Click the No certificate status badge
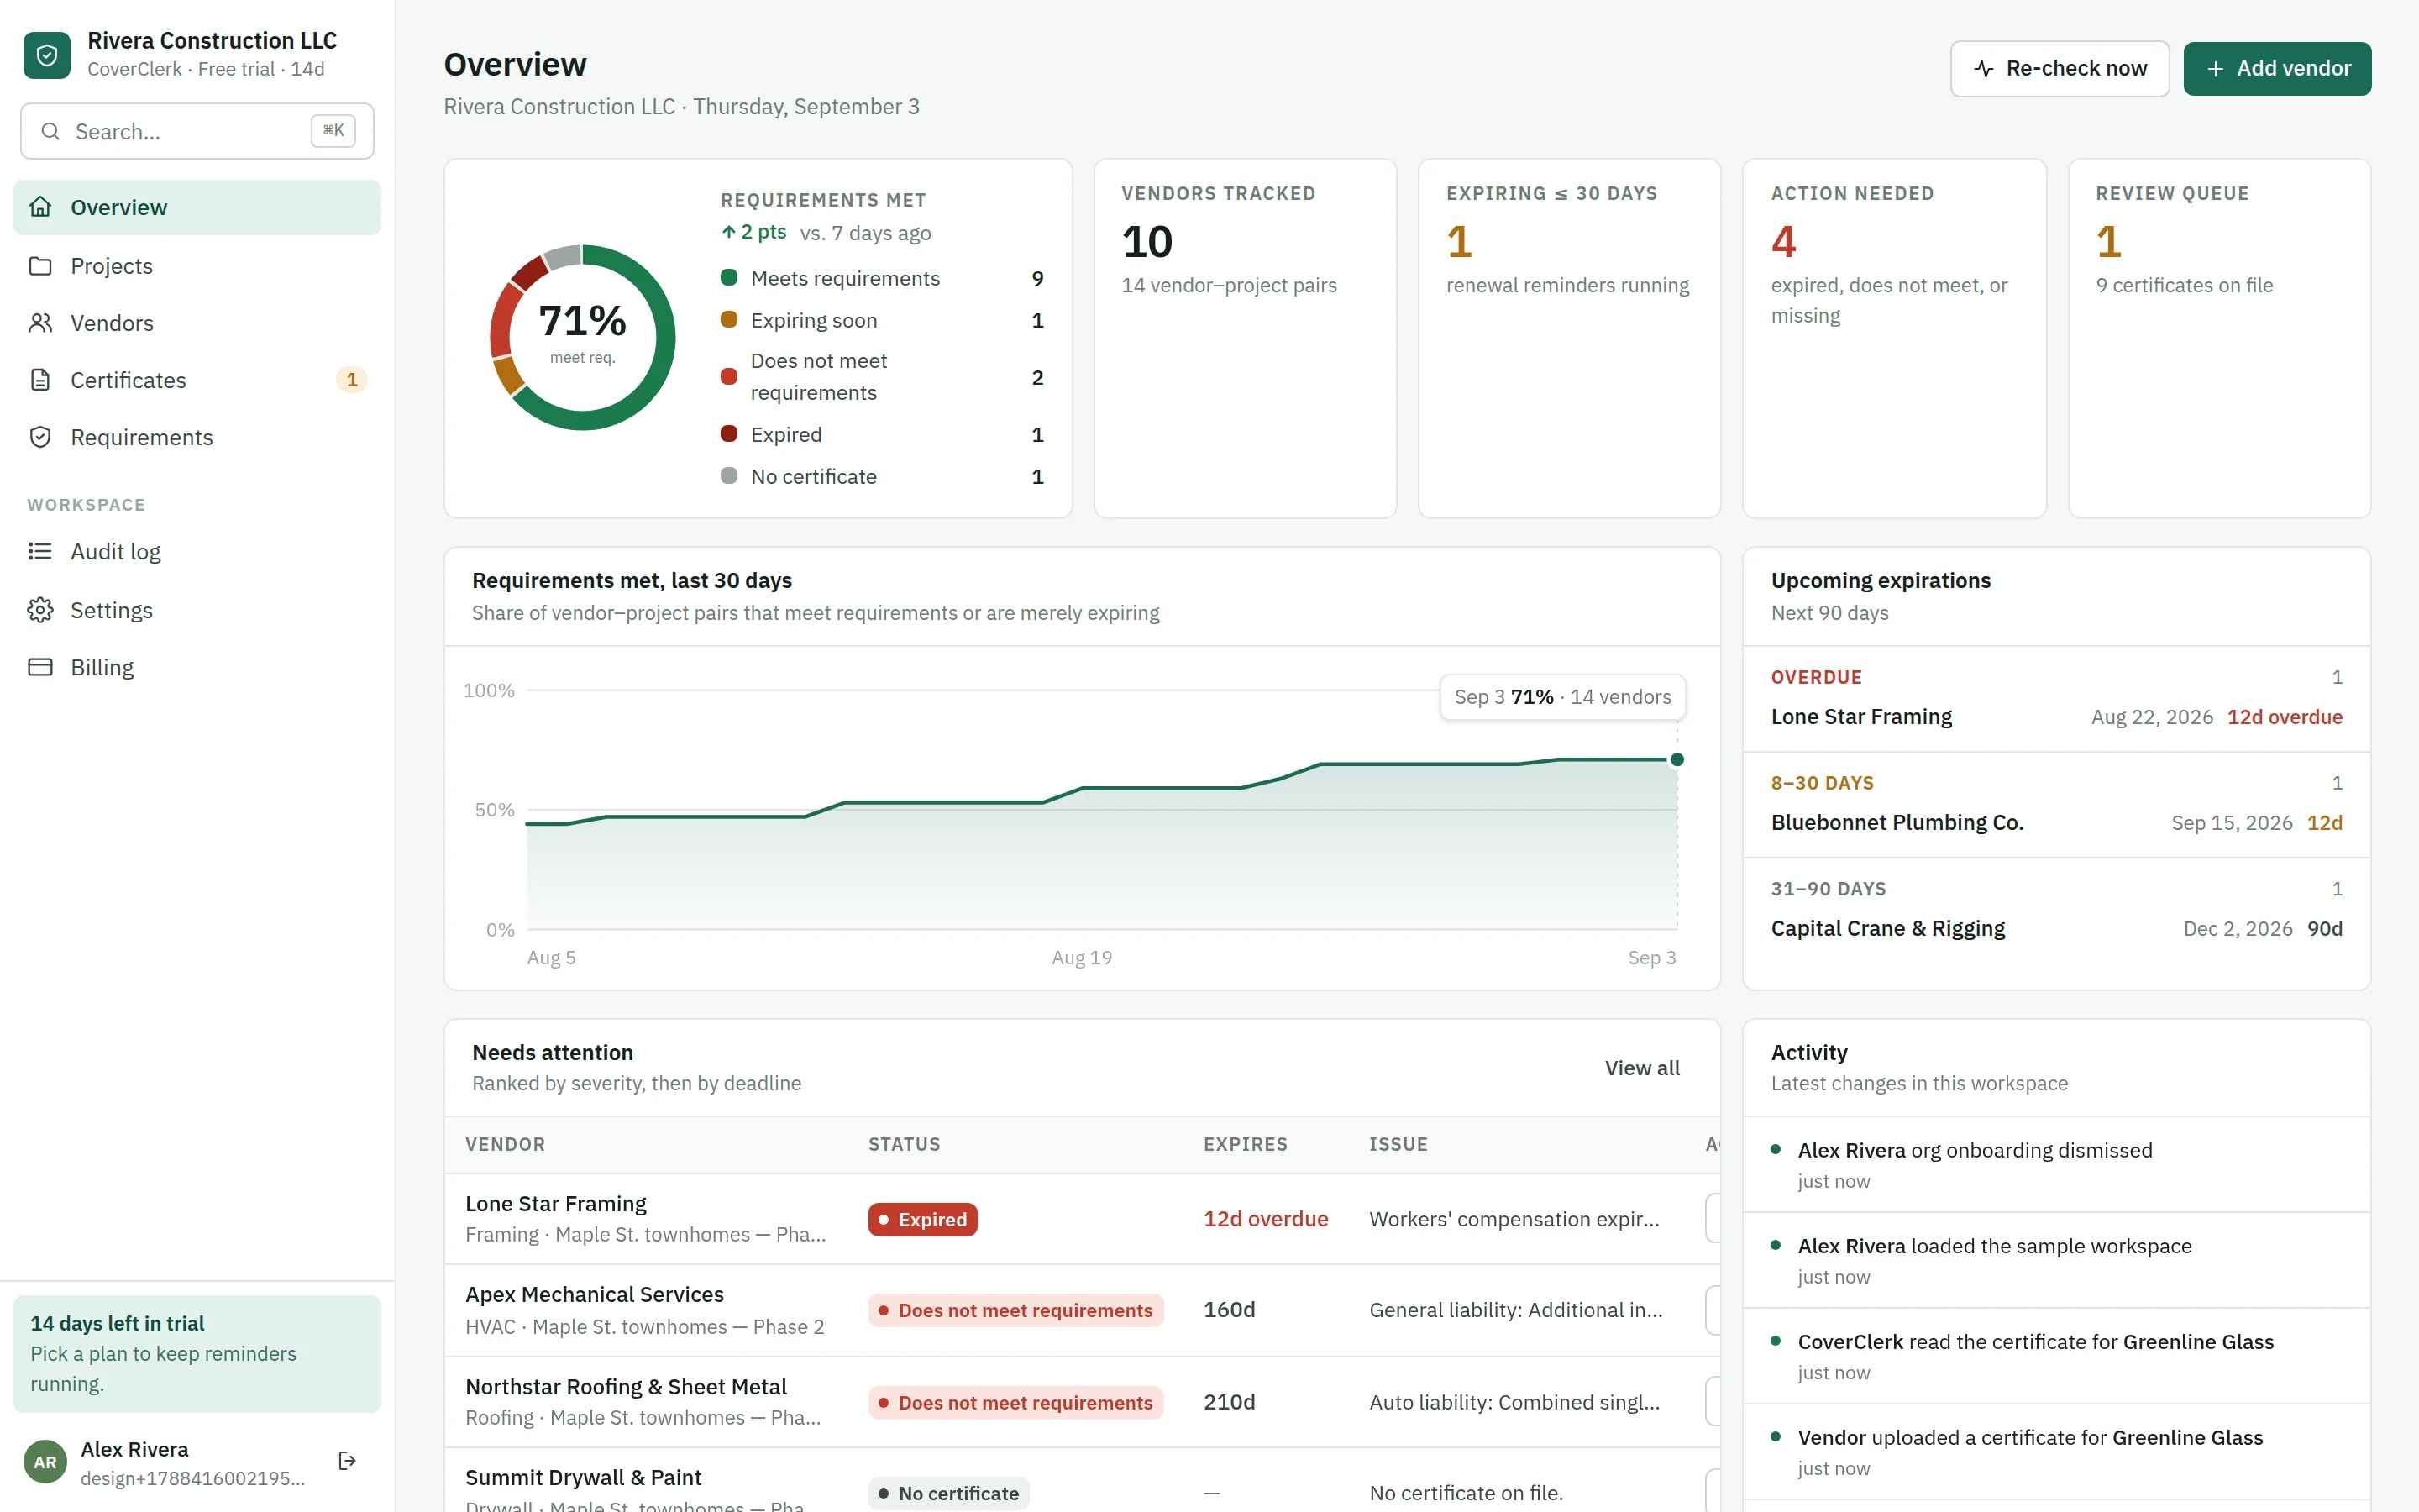Viewport: 2419px width, 1512px height. (x=948, y=1493)
